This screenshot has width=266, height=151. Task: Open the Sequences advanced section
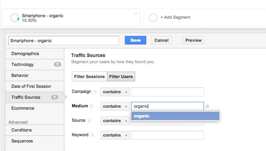35,141
